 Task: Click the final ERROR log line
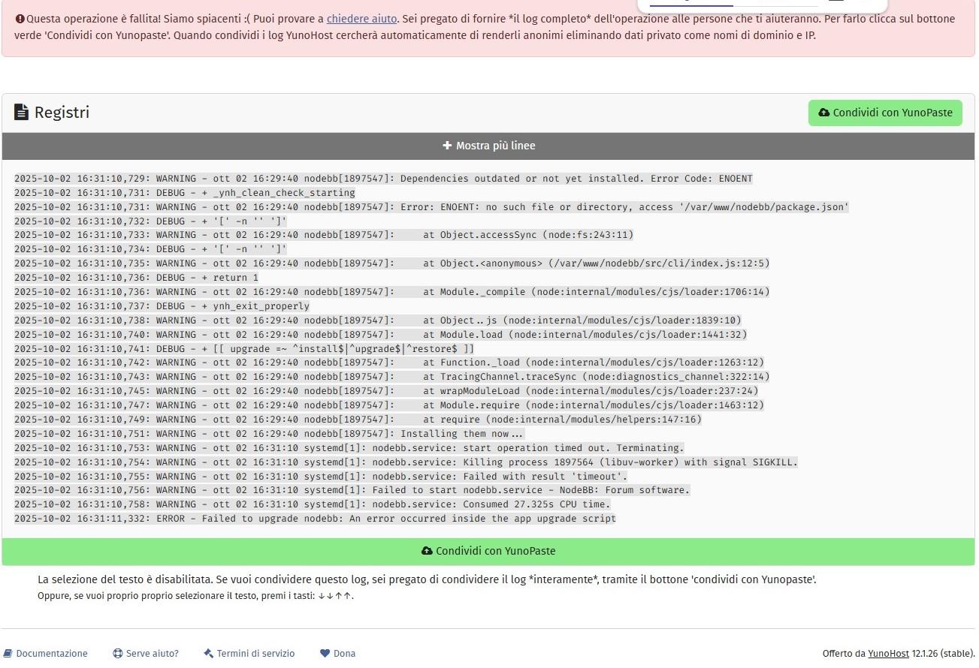(315, 519)
